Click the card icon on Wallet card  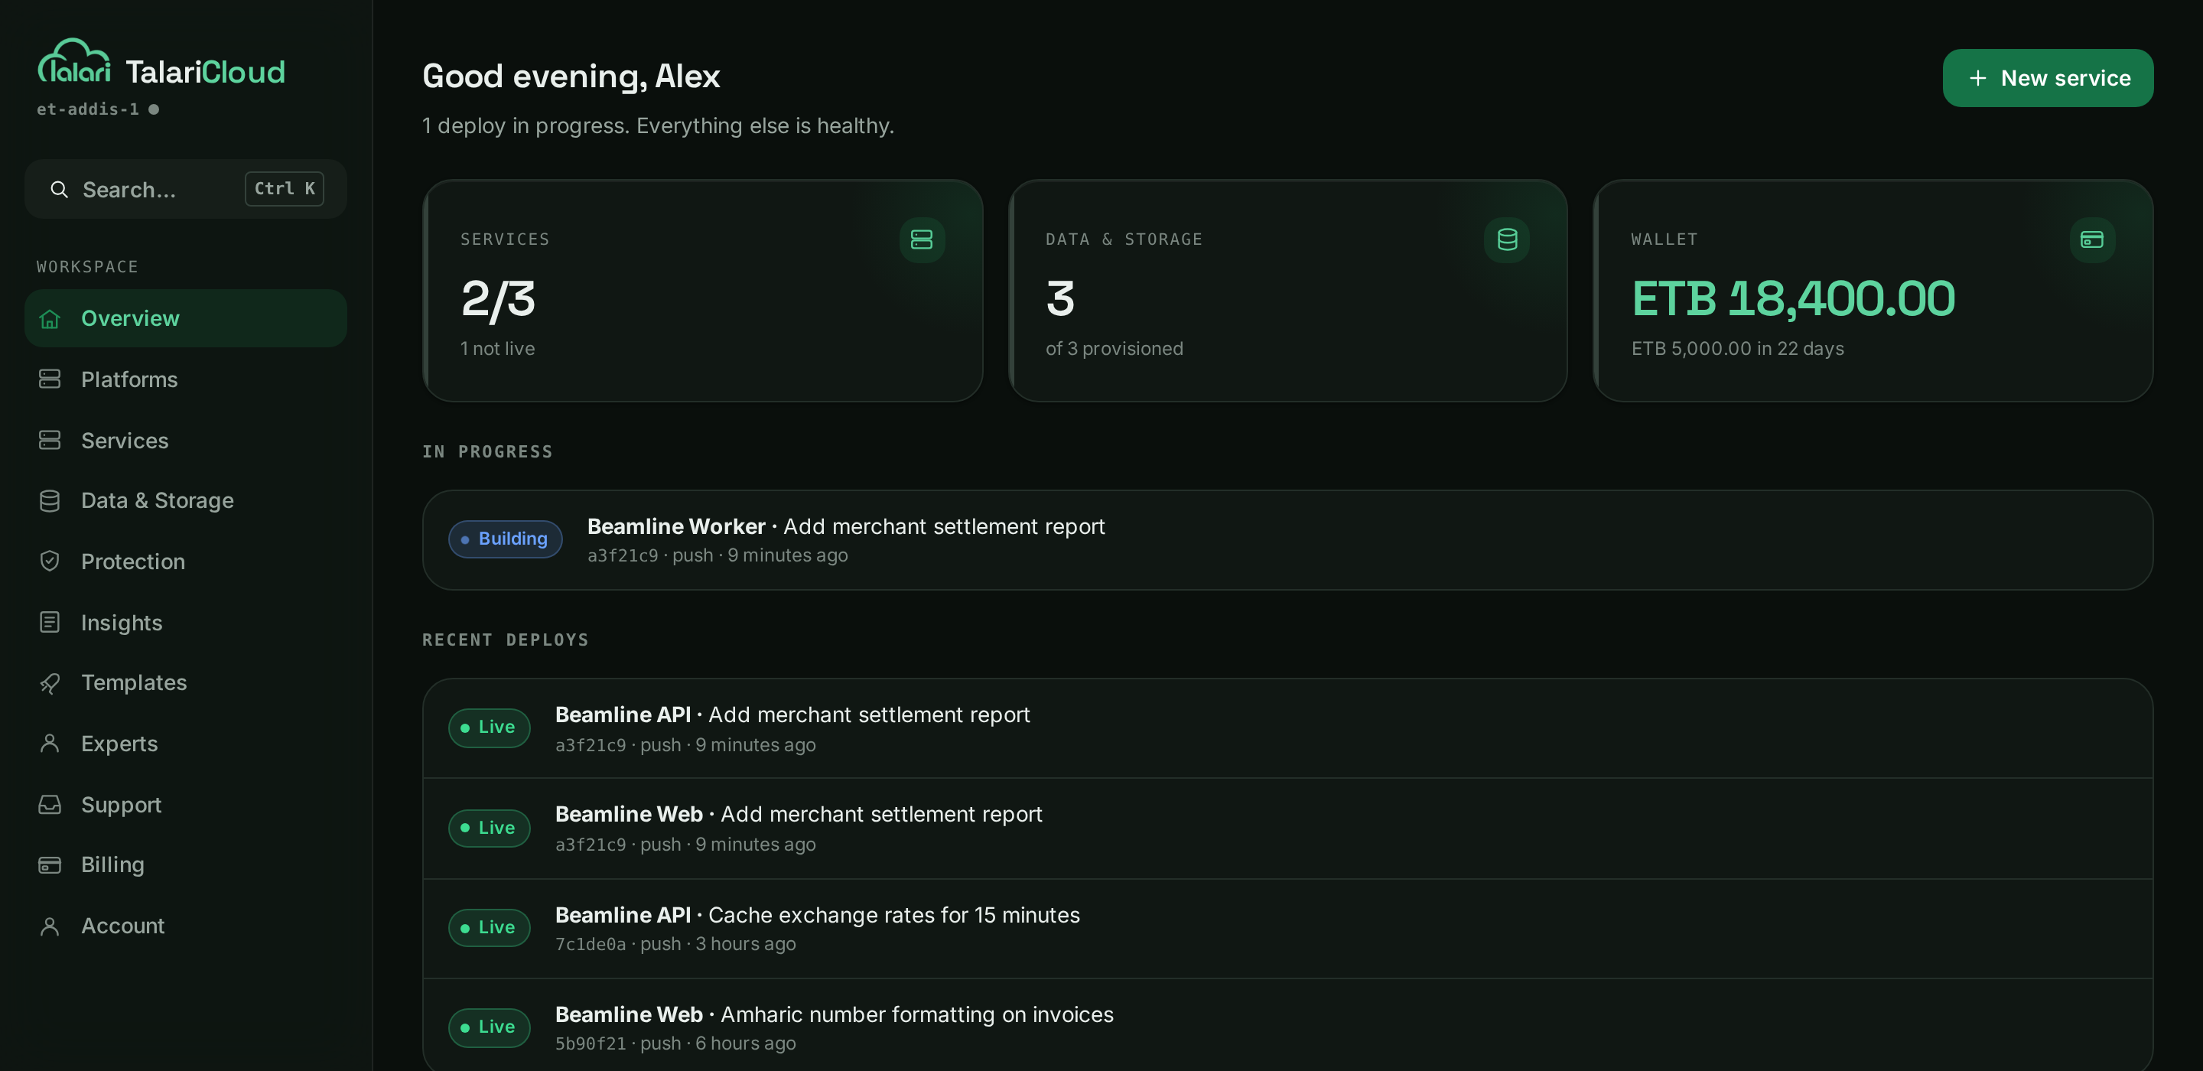(x=2092, y=239)
